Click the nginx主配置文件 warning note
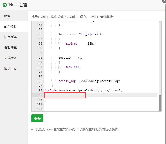The width and height of the screenshot is (166, 144). point(76,129)
